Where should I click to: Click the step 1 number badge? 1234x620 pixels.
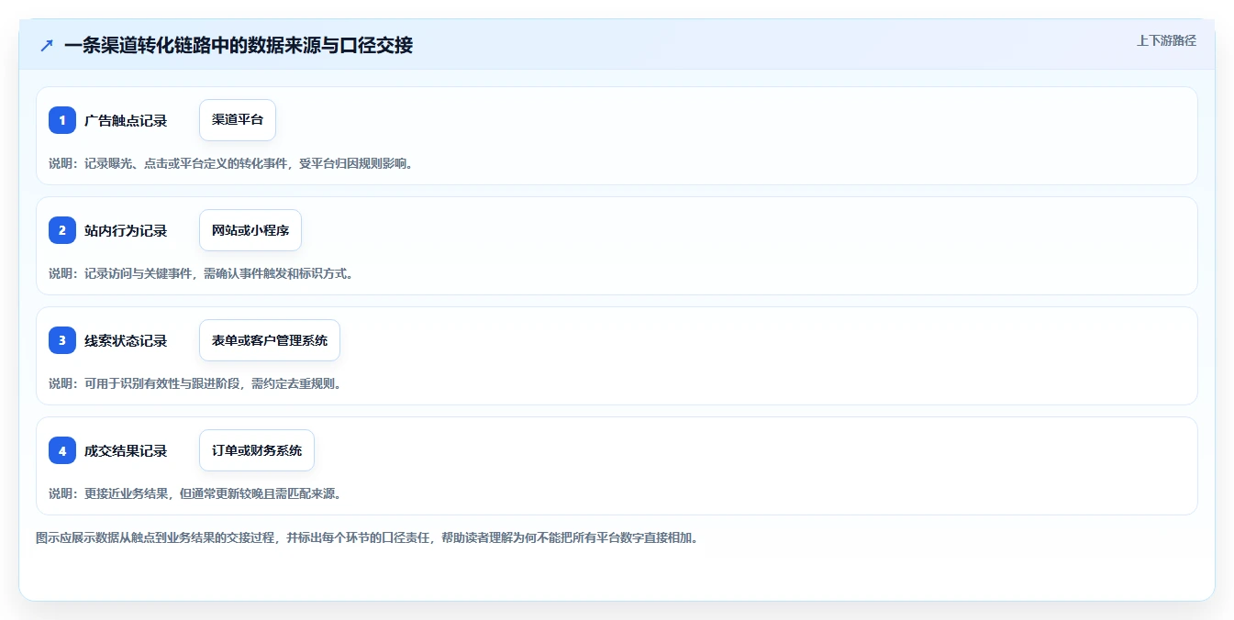click(x=62, y=120)
